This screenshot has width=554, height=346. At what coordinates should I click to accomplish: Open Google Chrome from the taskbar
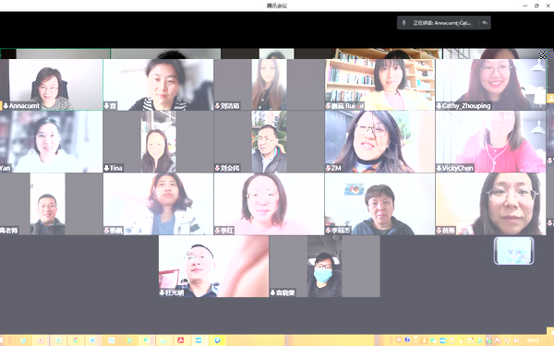(x=76, y=340)
